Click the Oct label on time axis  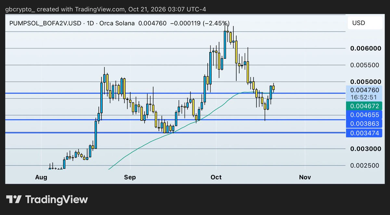(216, 177)
